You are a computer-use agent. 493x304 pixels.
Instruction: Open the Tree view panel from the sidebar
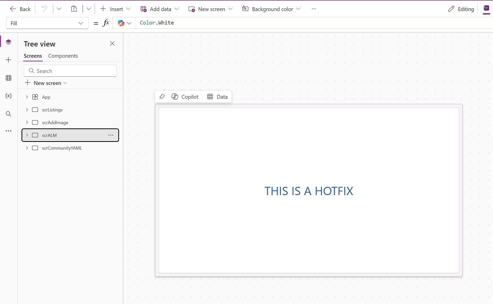click(x=9, y=42)
